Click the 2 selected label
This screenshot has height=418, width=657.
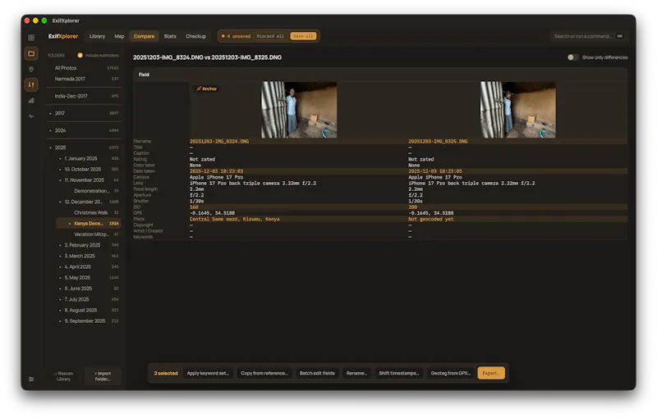(166, 373)
